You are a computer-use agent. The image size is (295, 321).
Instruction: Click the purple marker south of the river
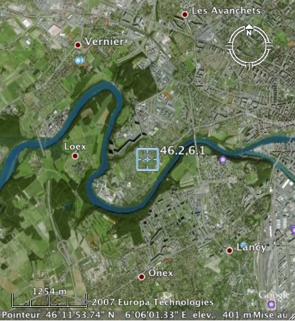pos(223,159)
